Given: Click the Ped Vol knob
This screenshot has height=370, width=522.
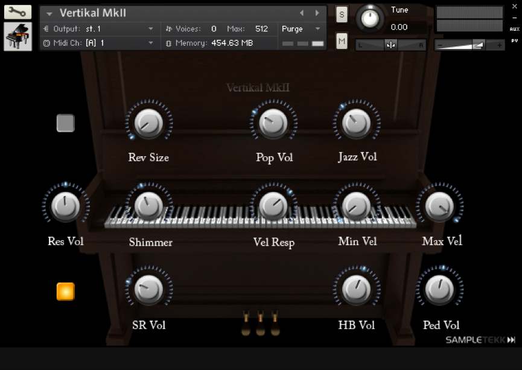Looking at the screenshot, I should pos(440,290).
